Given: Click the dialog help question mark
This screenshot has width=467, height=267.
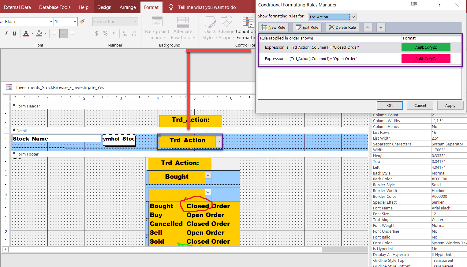Looking at the screenshot, I should (439, 5).
